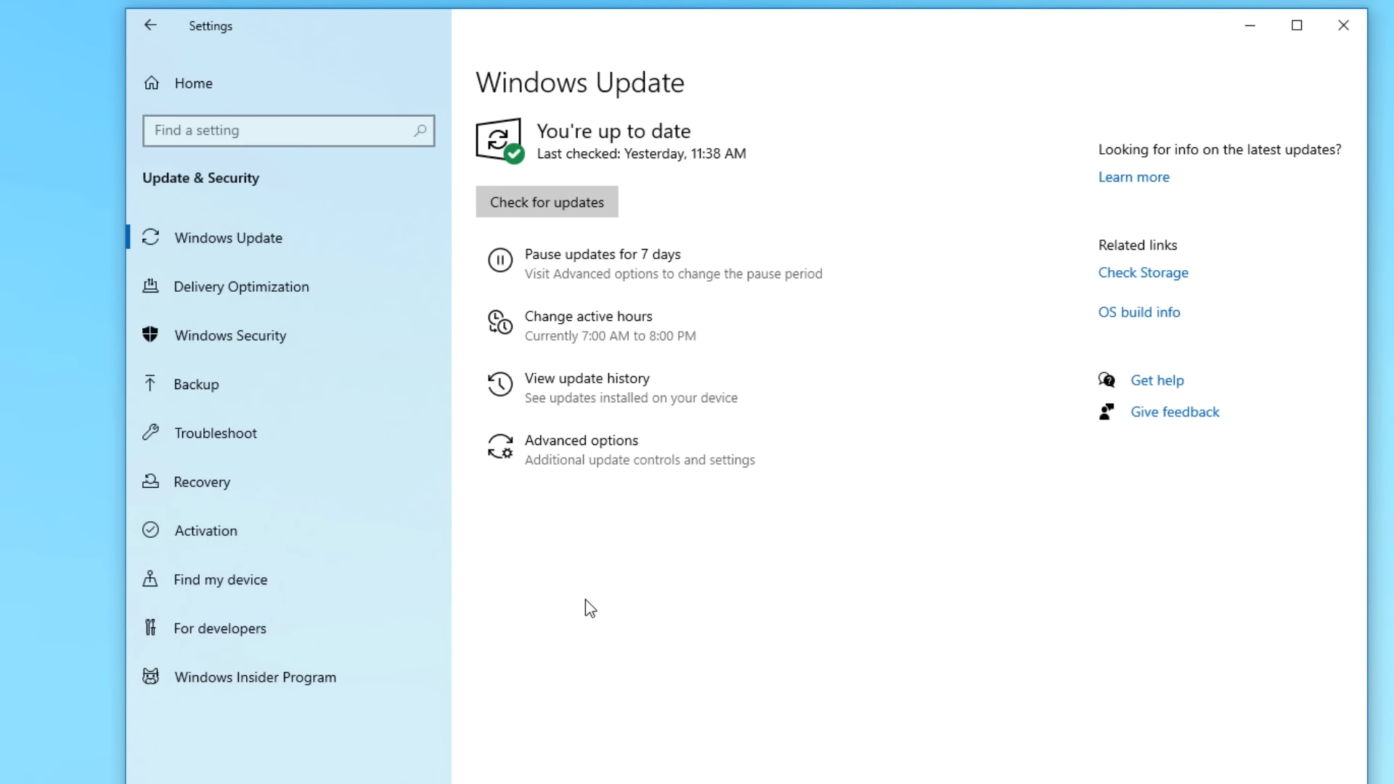Image resolution: width=1394 pixels, height=784 pixels.
Task: Click the Give feedback link
Action: [x=1175, y=412]
